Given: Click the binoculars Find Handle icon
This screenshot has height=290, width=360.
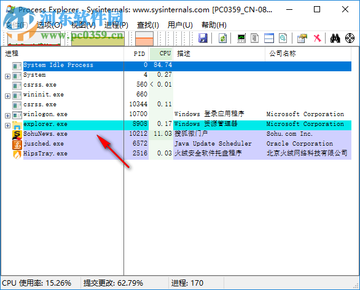Looking at the screenshot, I should (x=335, y=38).
